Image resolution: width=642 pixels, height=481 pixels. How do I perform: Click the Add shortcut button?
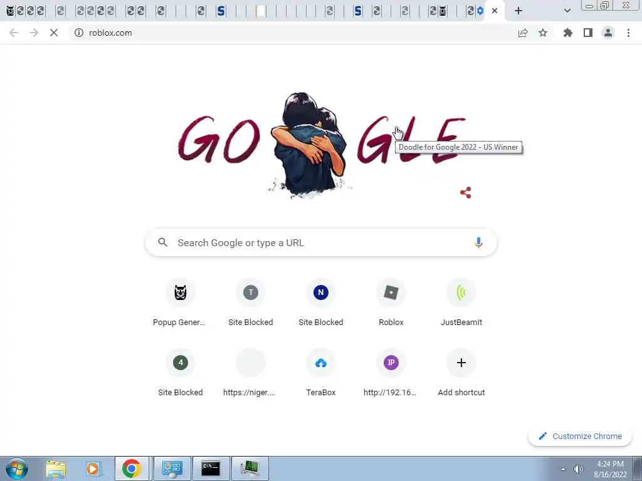tap(461, 373)
